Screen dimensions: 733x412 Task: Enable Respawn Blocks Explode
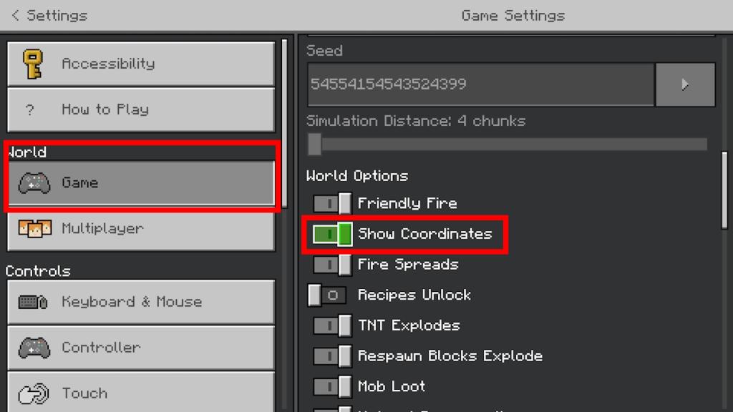pos(331,355)
